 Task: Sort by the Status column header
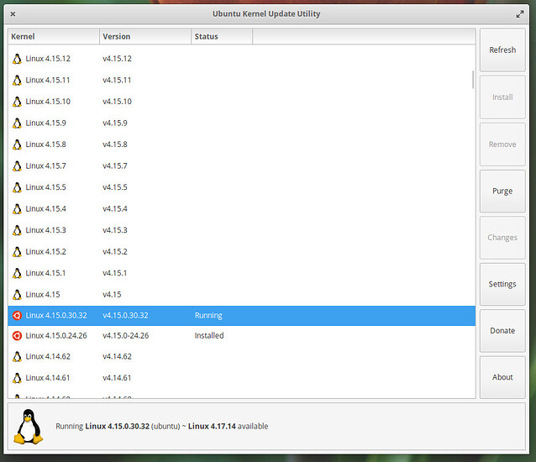coord(222,37)
